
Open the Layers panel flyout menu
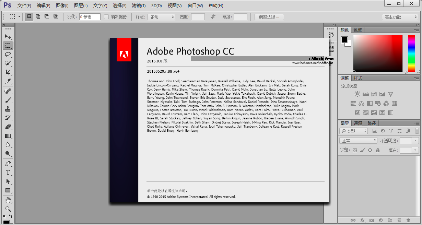[x=417, y=123]
